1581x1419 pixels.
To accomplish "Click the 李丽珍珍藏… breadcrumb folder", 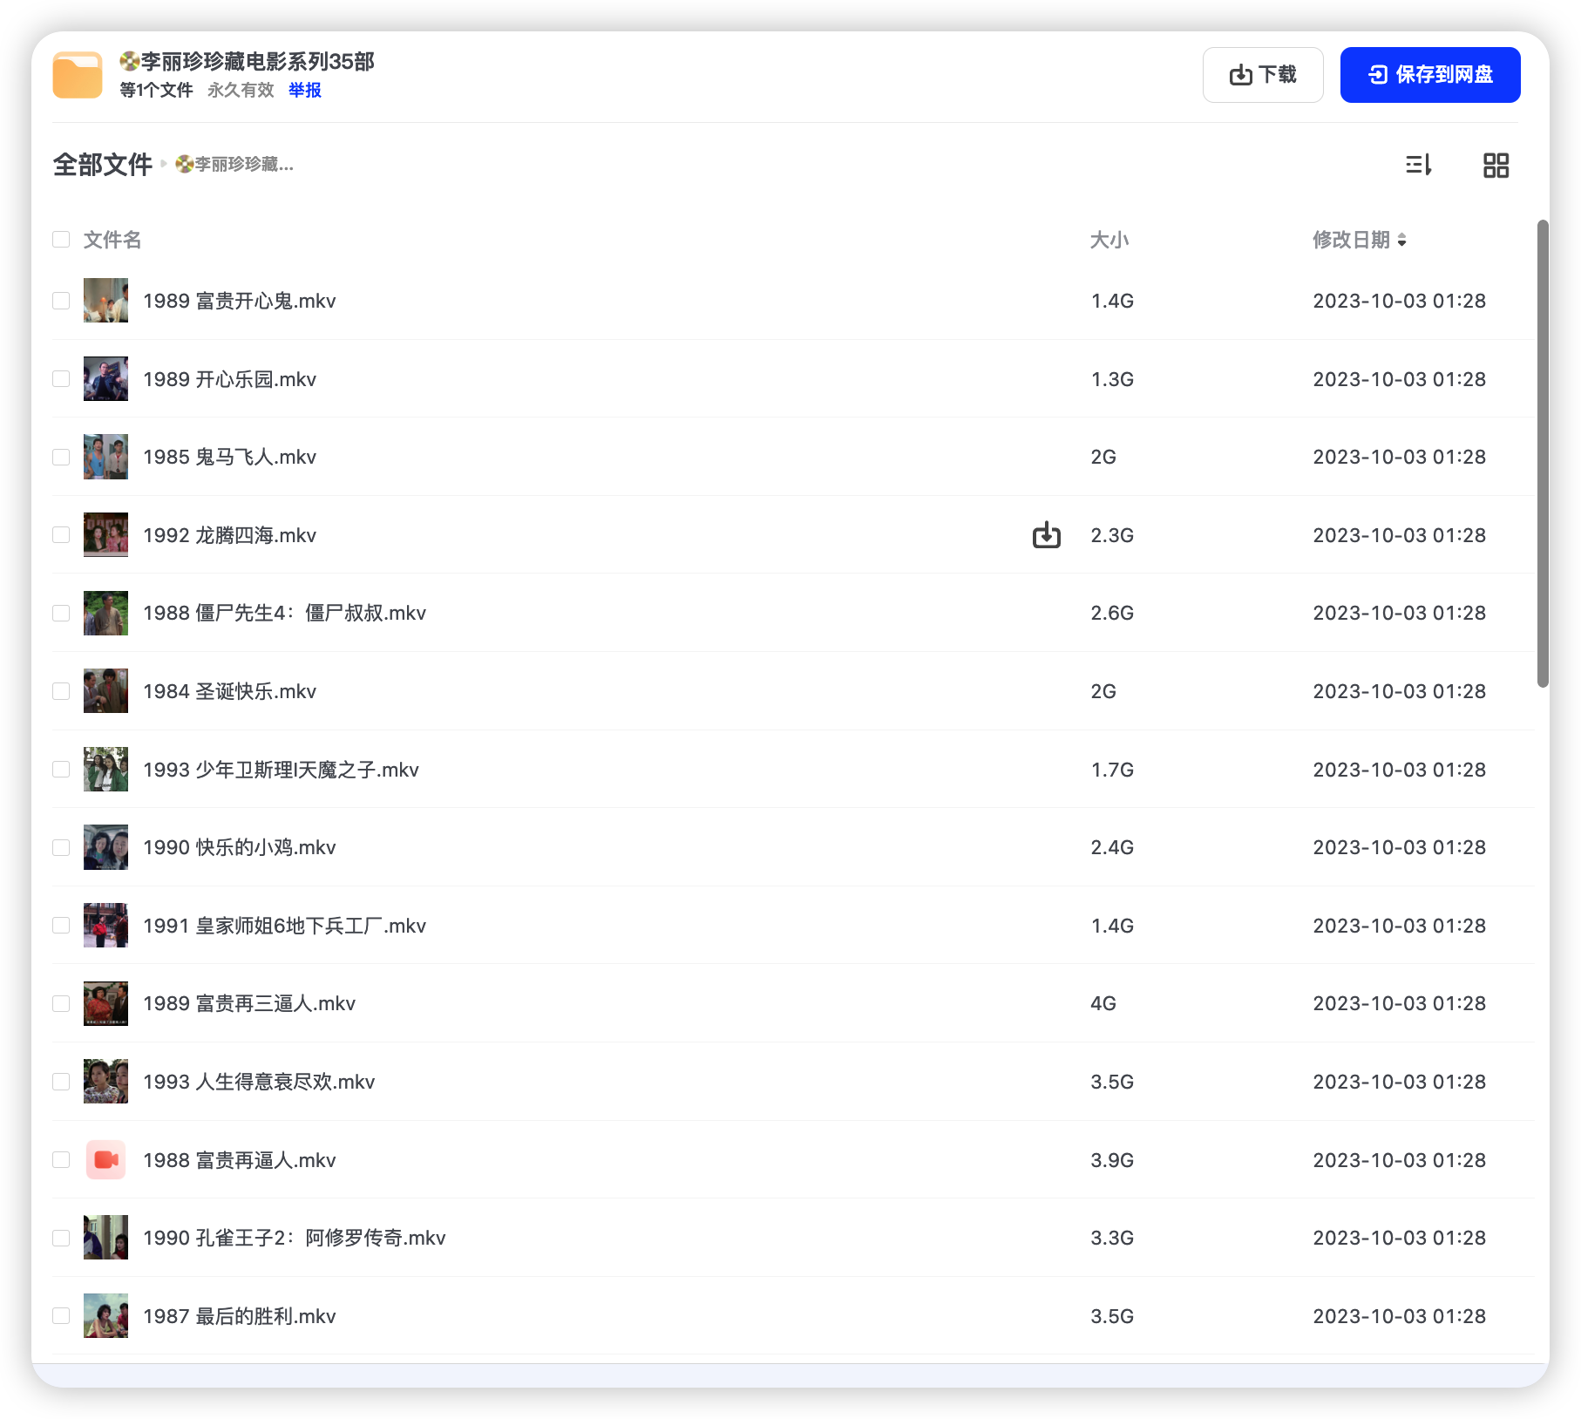I will click(234, 164).
